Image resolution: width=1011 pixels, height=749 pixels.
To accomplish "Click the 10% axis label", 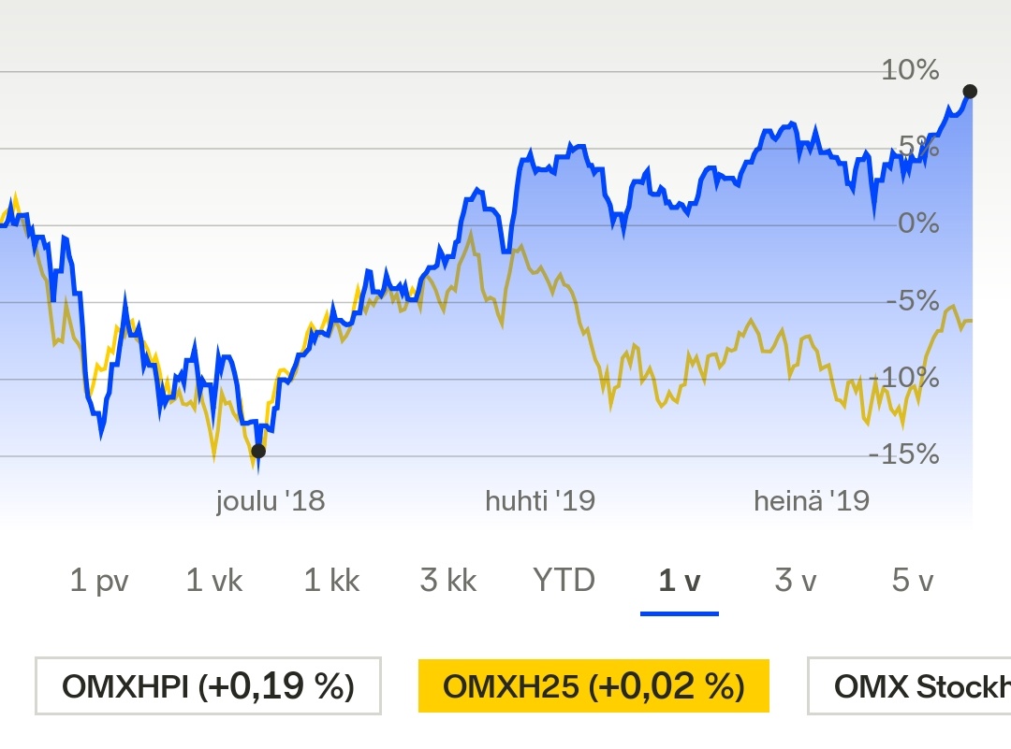I will click(x=910, y=69).
